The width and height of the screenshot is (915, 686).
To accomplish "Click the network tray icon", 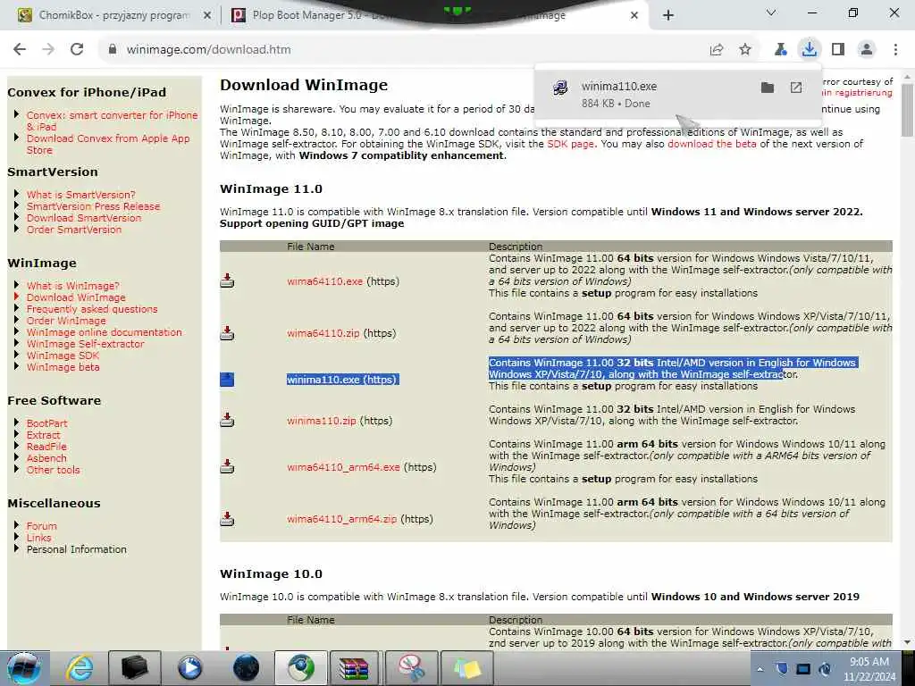I will [x=803, y=669].
